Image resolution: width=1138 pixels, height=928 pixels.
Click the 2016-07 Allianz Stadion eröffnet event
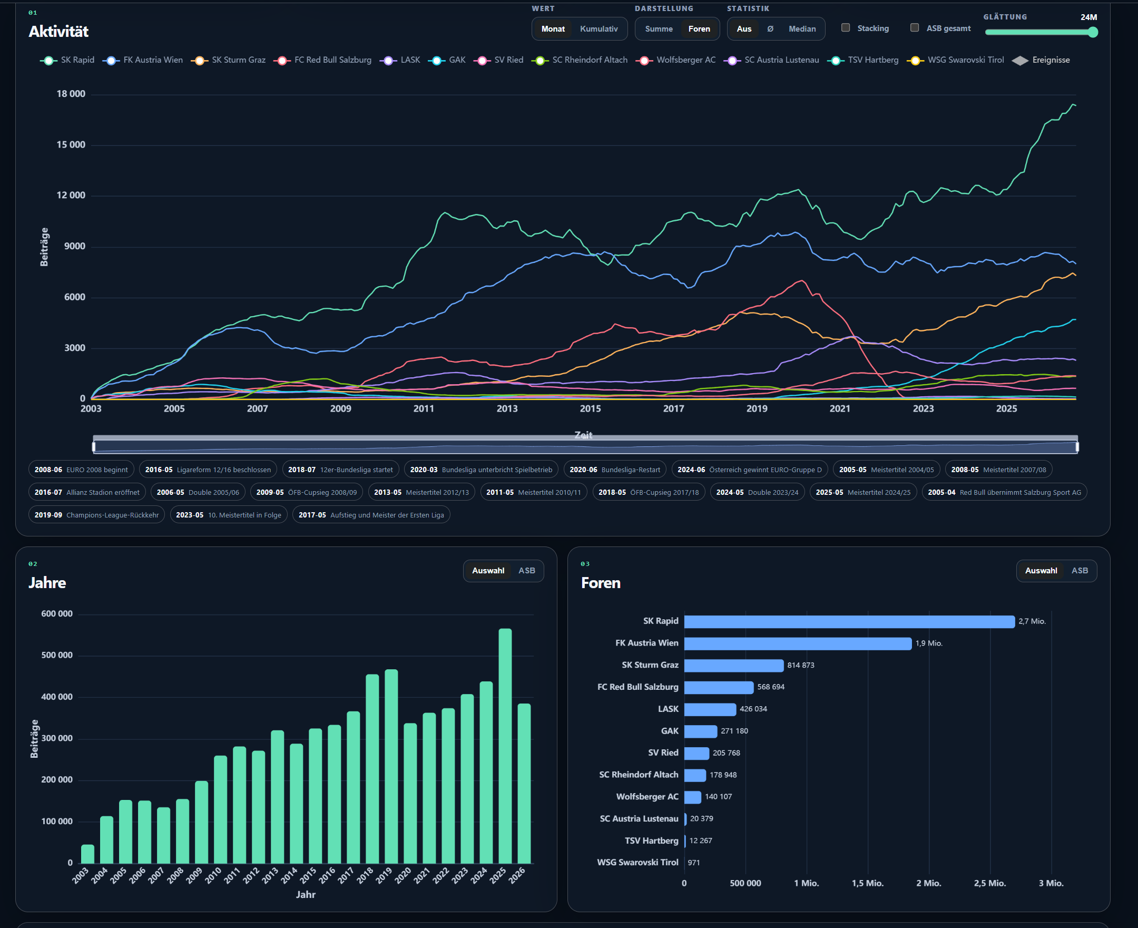(x=86, y=492)
